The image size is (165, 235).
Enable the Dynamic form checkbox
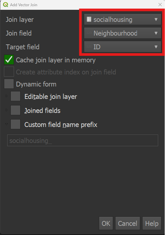click(9, 84)
